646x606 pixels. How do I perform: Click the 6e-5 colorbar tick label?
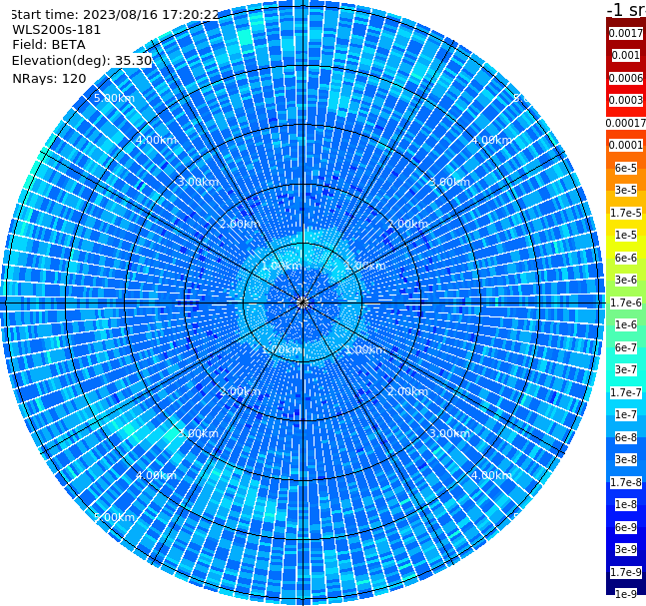point(626,168)
